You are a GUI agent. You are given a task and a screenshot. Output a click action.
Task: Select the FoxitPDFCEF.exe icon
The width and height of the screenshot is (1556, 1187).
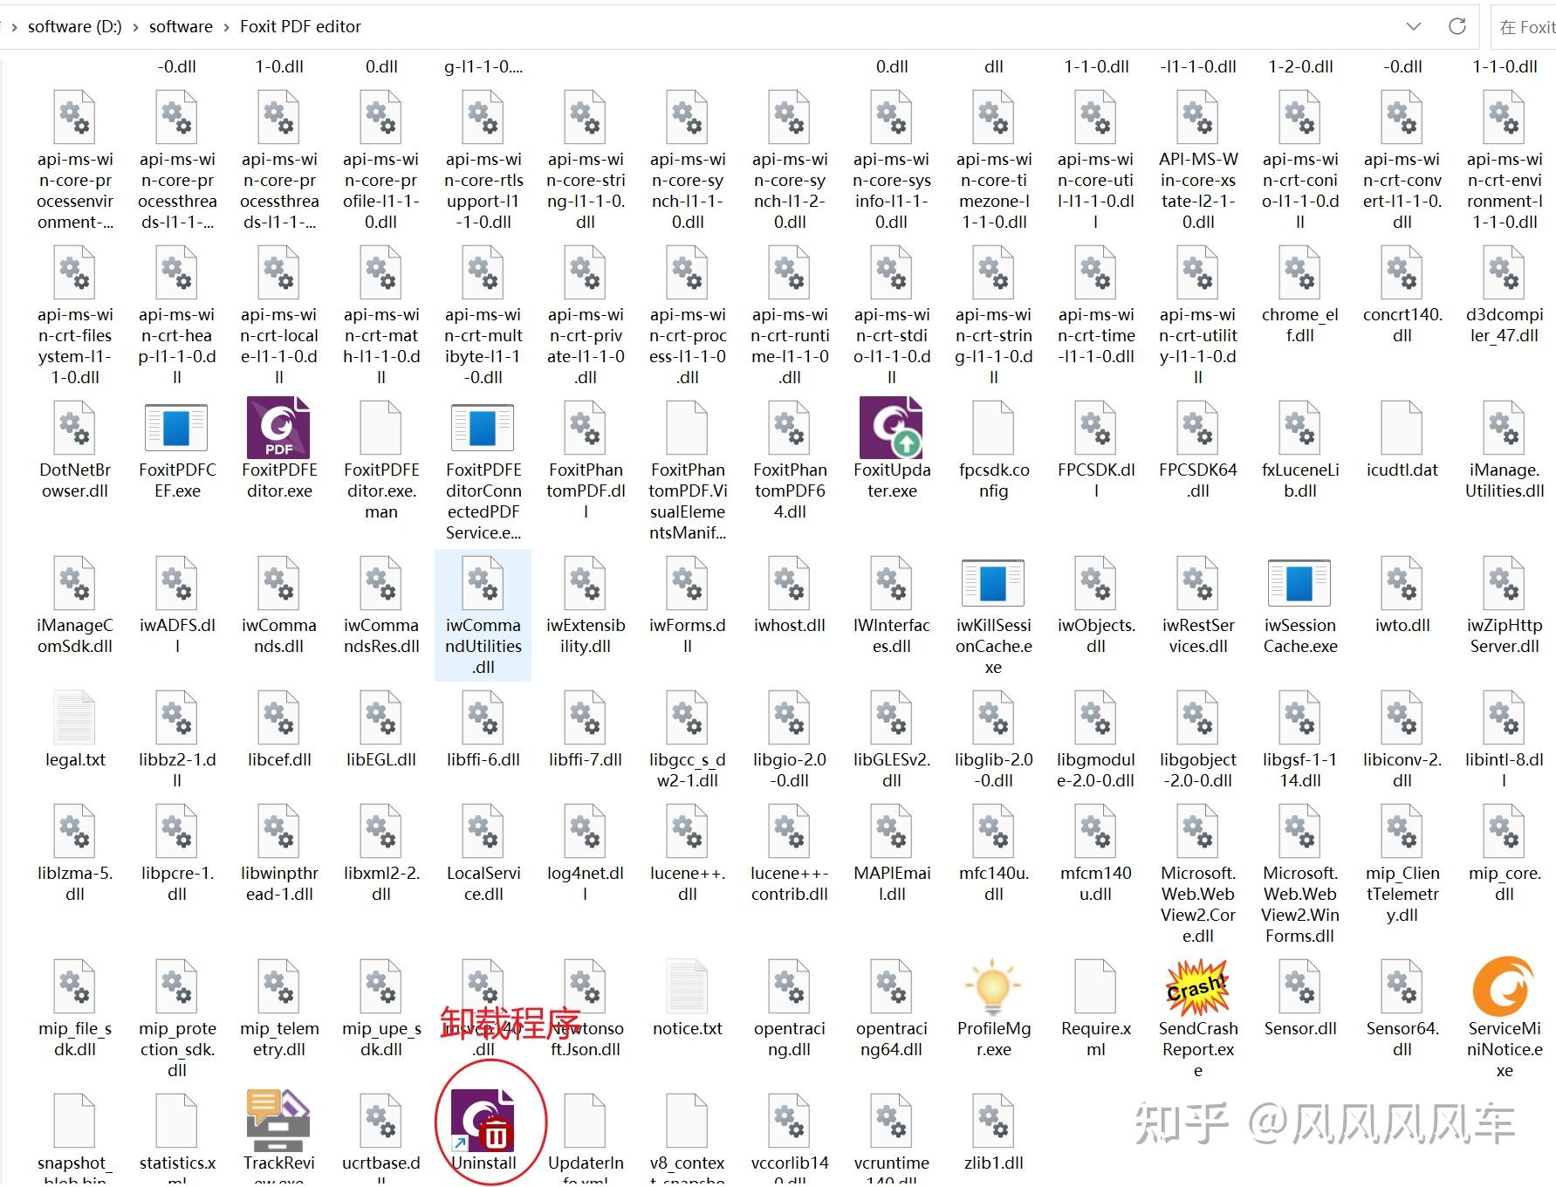pos(176,428)
